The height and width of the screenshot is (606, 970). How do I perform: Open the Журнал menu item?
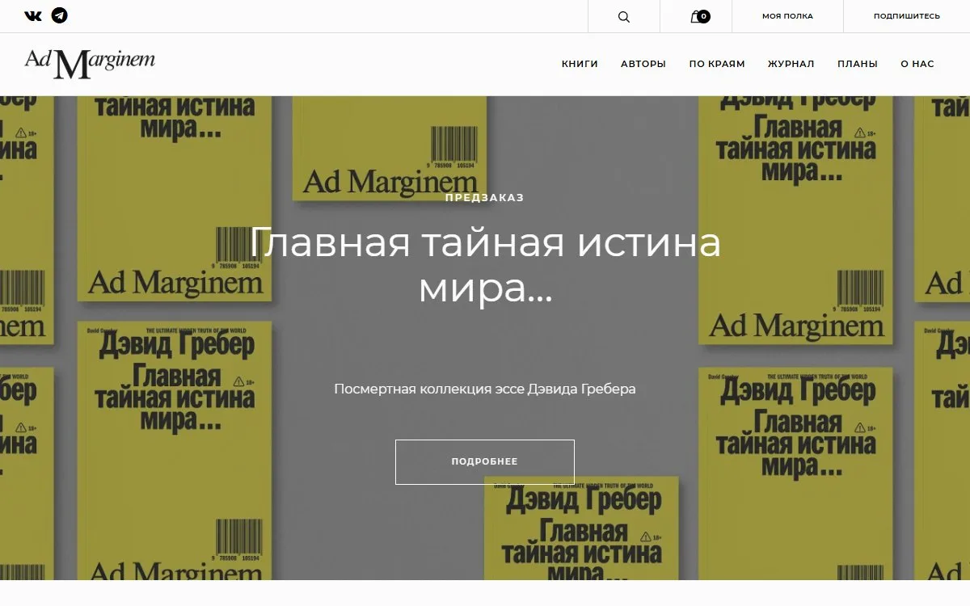click(x=791, y=64)
